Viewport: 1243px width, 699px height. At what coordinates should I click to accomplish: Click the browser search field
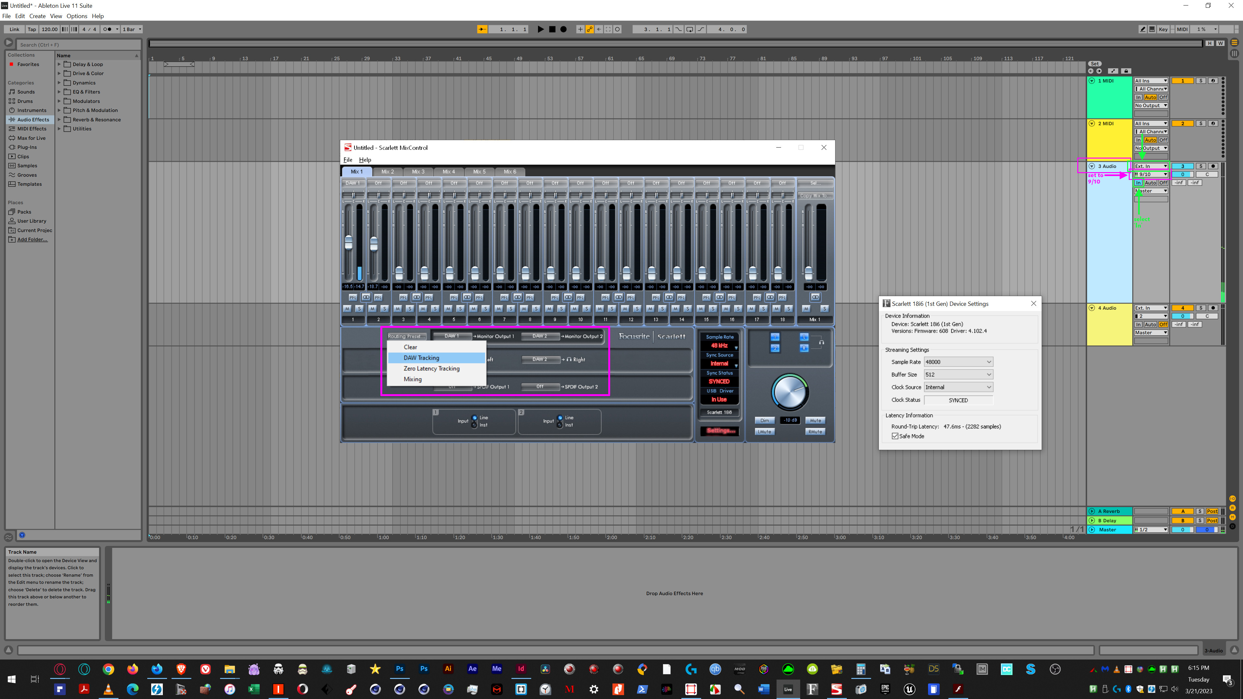click(x=79, y=45)
